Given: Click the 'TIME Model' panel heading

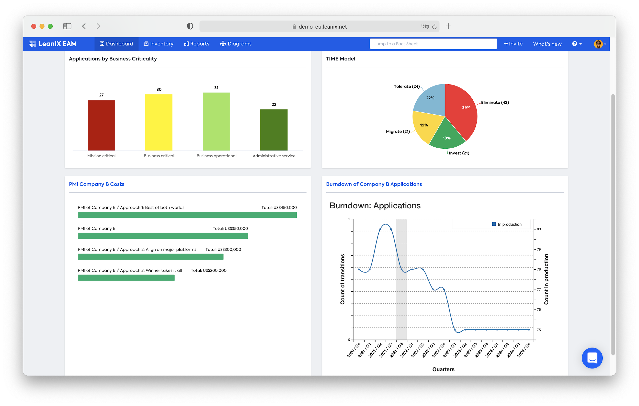Looking at the screenshot, I should pyautogui.click(x=340, y=59).
